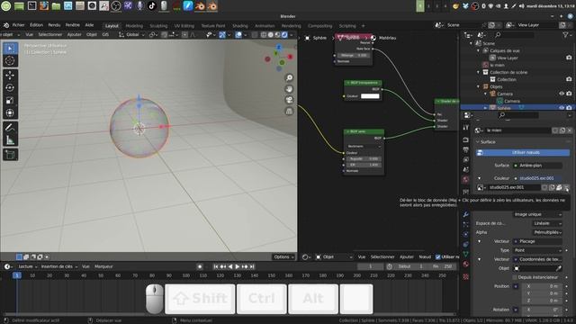Open the Édition menu
576x324 pixels.
click(36, 25)
